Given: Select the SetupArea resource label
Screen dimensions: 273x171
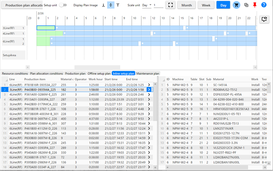Looking at the screenshot, I should tap(13, 55).
